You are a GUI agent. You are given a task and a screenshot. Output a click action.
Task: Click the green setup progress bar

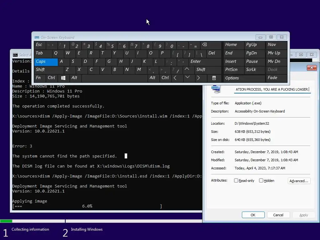point(6,221)
